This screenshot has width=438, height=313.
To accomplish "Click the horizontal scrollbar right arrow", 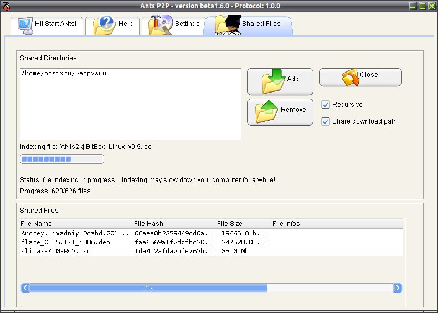I will point(398,288).
